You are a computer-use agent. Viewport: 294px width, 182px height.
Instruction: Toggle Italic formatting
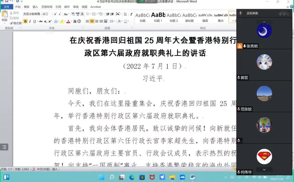tap(30, 21)
